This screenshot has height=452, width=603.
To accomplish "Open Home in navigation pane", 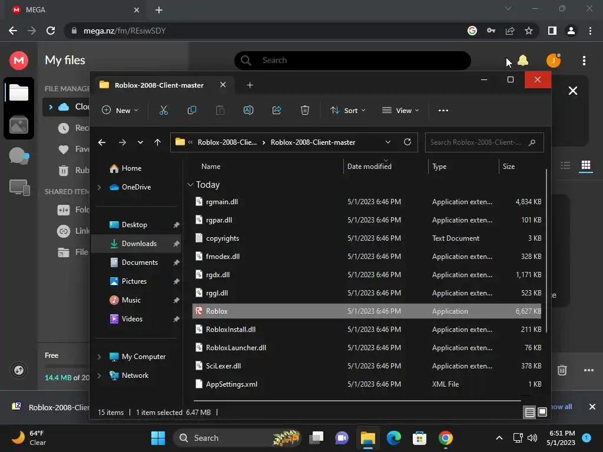I will 131,168.
